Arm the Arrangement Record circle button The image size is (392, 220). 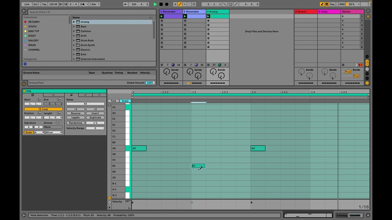(167, 4)
